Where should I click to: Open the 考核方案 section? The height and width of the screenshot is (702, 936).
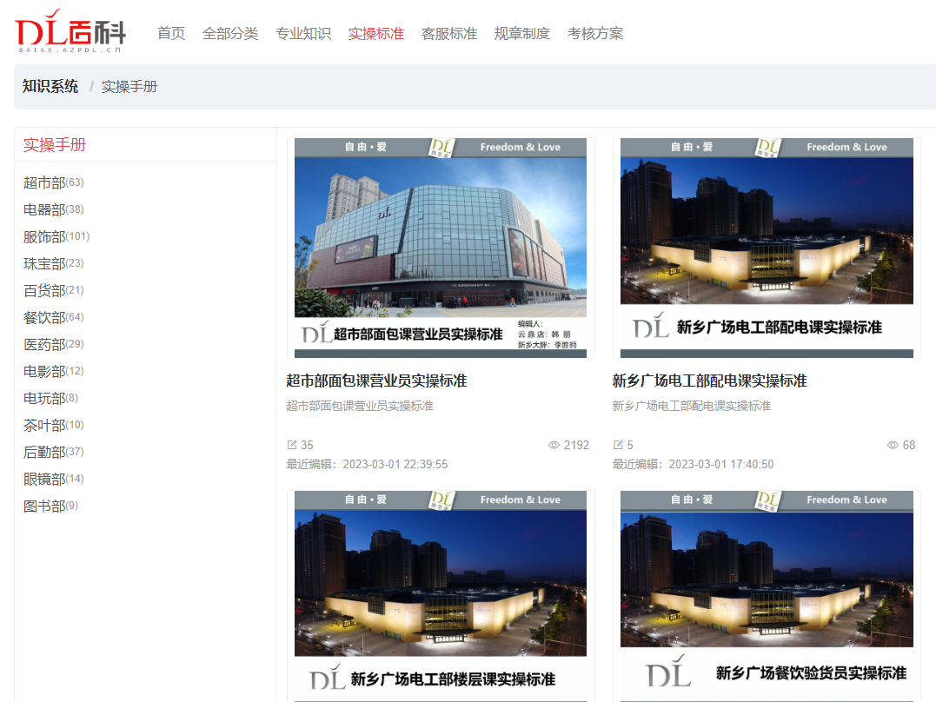click(595, 34)
